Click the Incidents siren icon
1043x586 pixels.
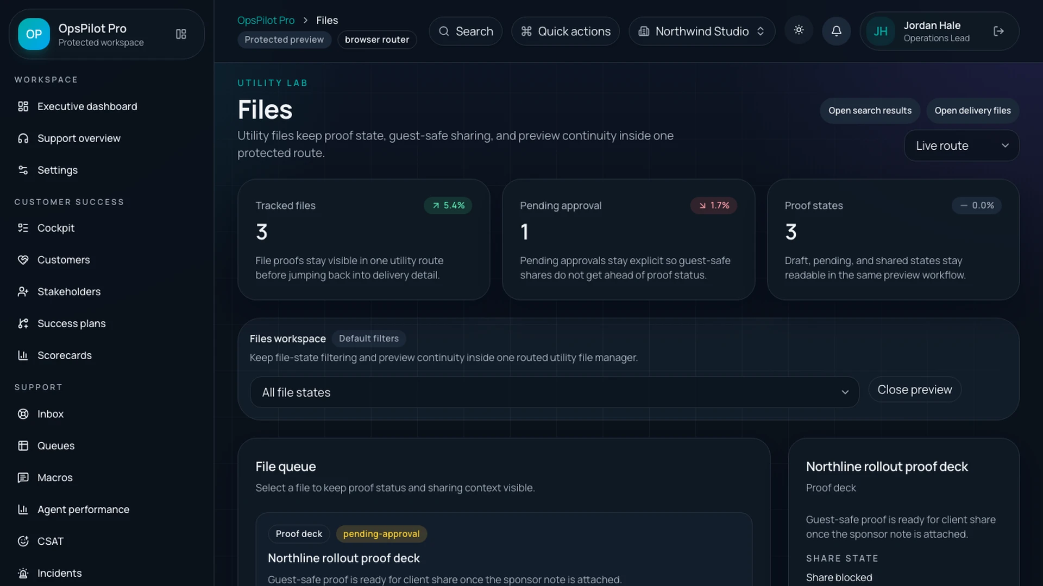coord(23,573)
